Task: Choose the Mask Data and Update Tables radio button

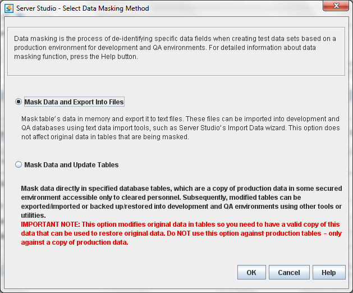Action: click(x=19, y=165)
